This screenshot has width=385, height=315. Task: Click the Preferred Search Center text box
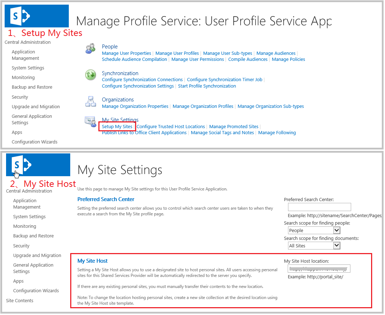point(319,207)
